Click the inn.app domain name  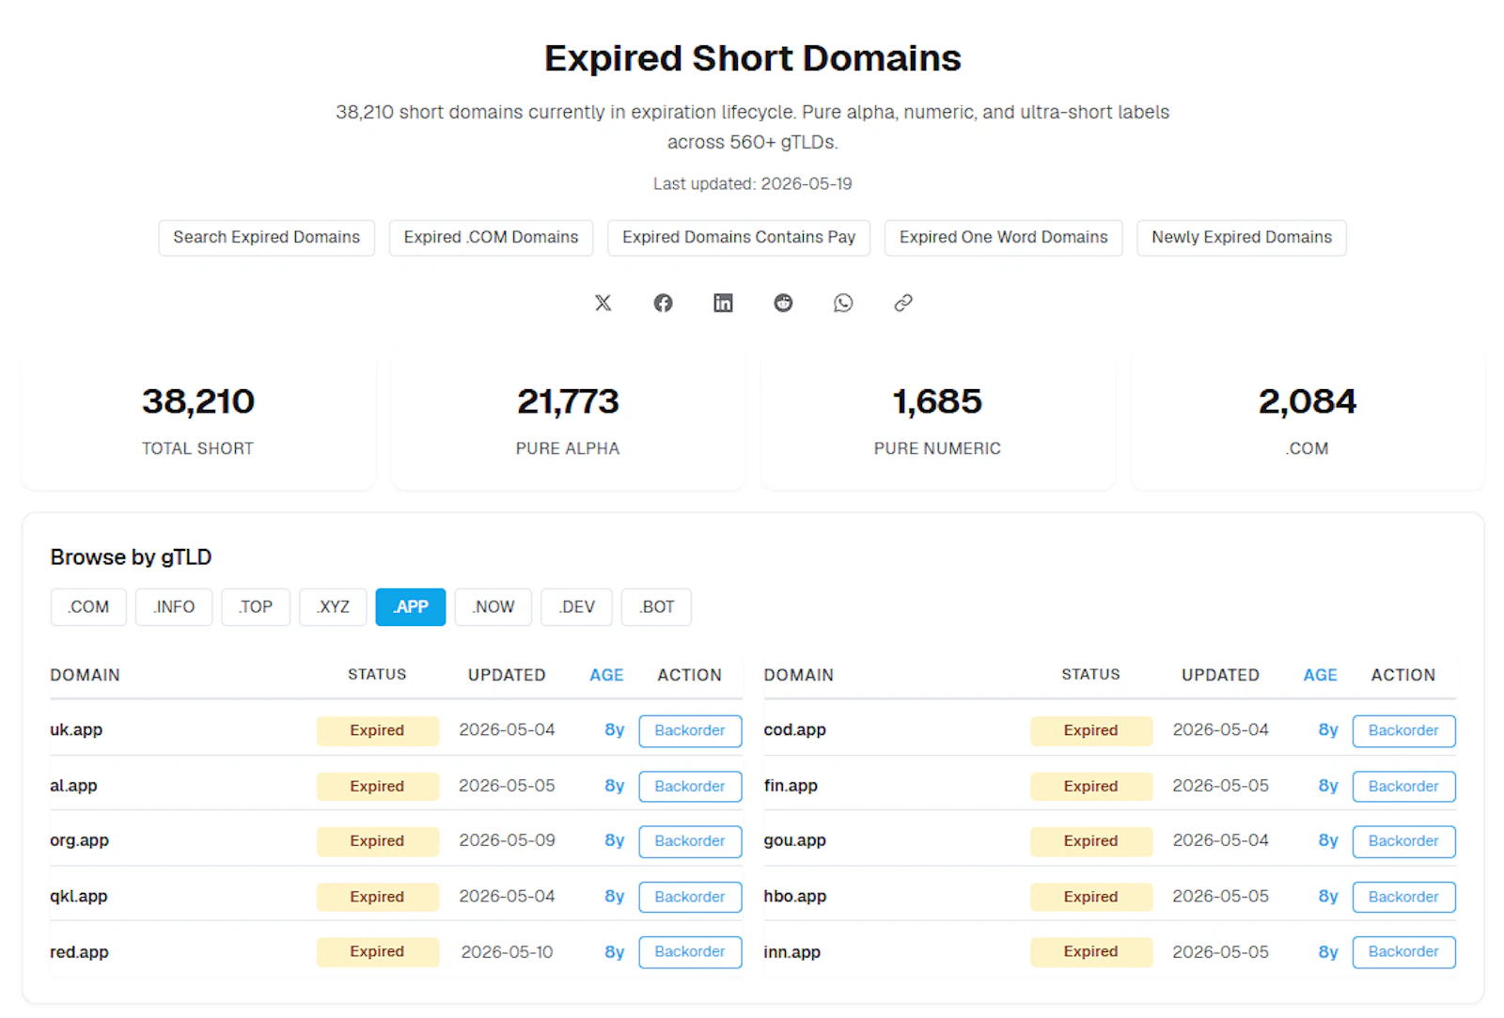coord(791,951)
